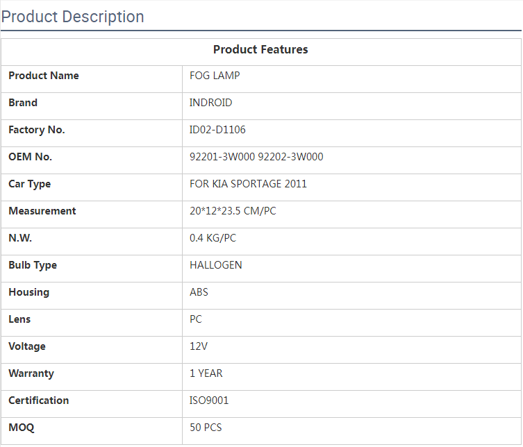The height and width of the screenshot is (447, 523).
Task: Click the 20*12*23.5 CM/PC measurement value
Action: pos(233,211)
